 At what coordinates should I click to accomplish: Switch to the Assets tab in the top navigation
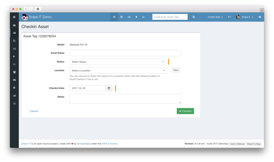114,17
